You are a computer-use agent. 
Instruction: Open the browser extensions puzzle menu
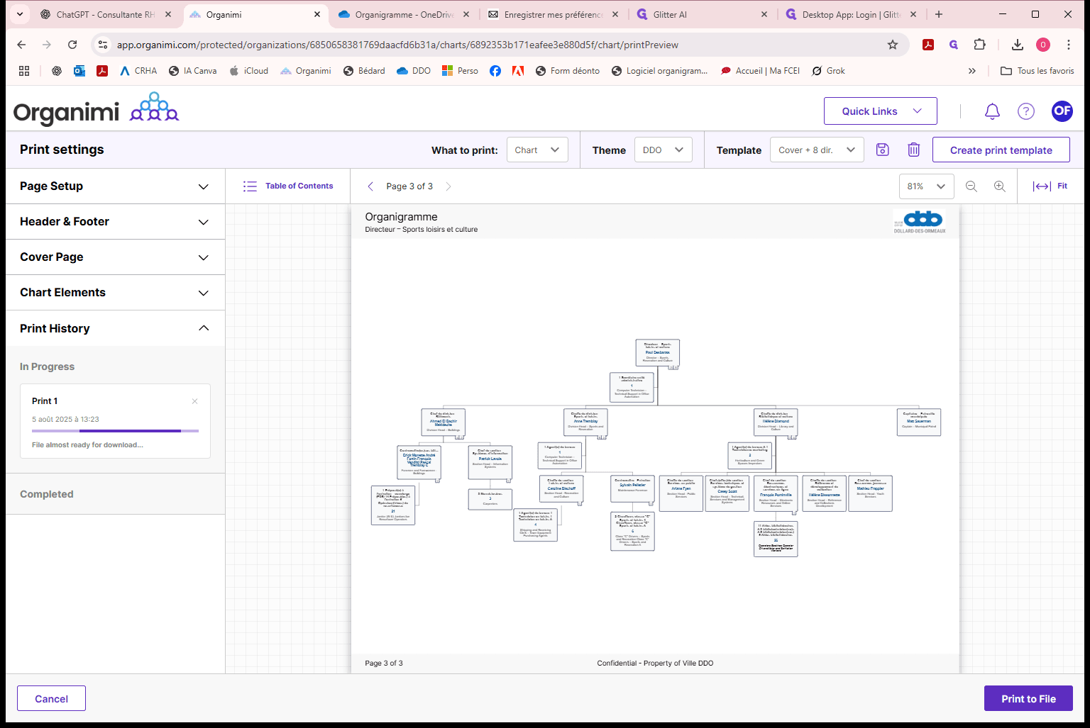[980, 45]
